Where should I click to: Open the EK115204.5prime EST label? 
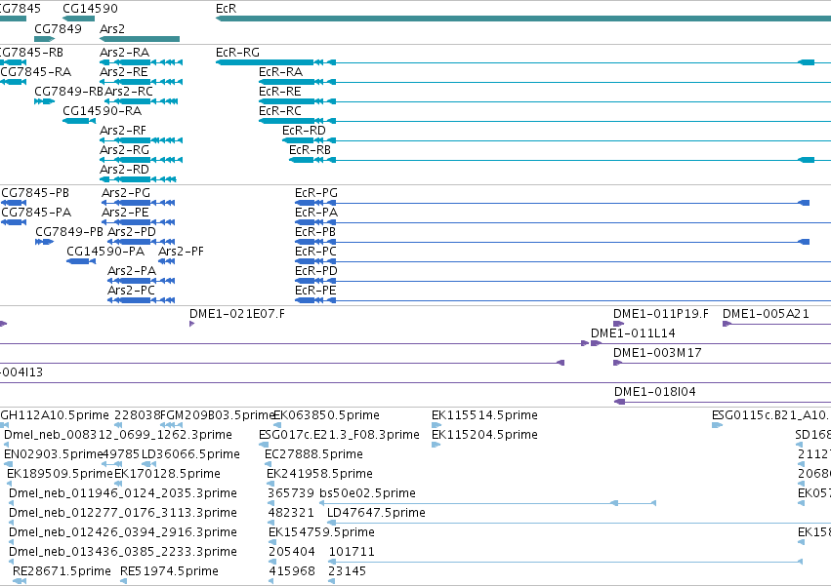pyautogui.click(x=484, y=435)
